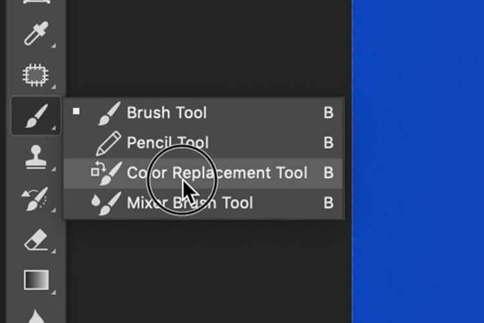Choose Pencil Tool from the flyout menu

pyautogui.click(x=168, y=143)
